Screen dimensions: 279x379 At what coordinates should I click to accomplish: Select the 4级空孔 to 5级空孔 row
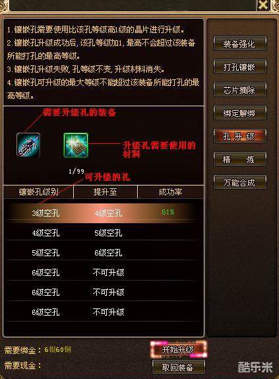pyautogui.click(x=104, y=233)
